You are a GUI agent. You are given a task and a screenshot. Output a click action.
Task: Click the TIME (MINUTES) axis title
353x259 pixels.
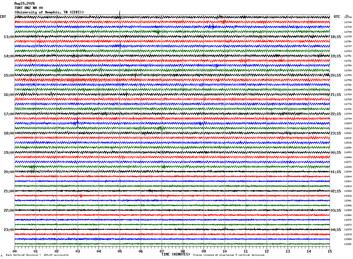pos(176,254)
